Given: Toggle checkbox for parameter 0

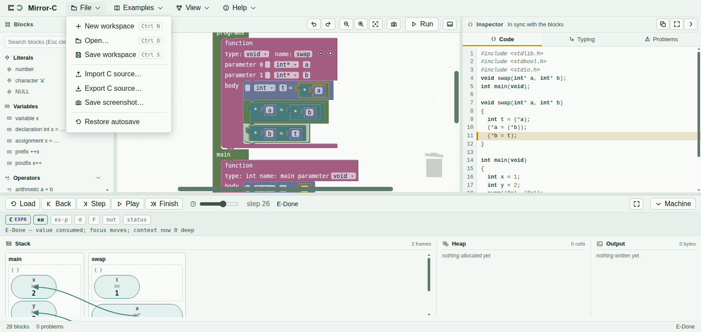Looking at the screenshot, I should tap(268, 64).
